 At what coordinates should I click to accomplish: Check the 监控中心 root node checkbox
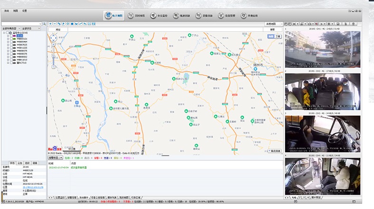[8, 33]
